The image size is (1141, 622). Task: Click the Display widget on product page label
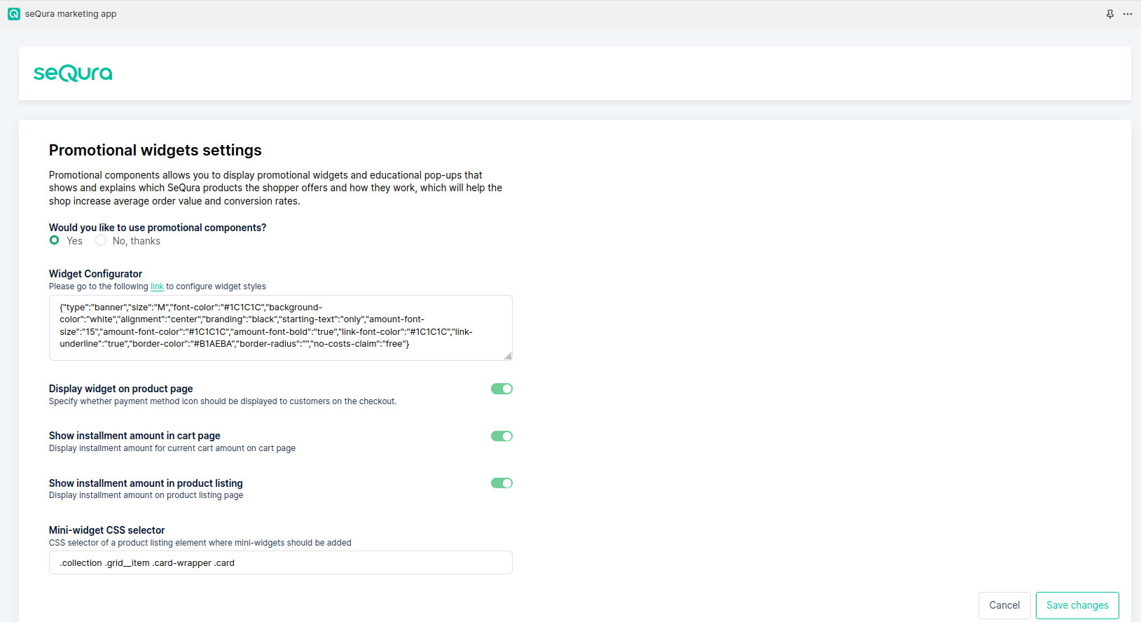coord(121,389)
